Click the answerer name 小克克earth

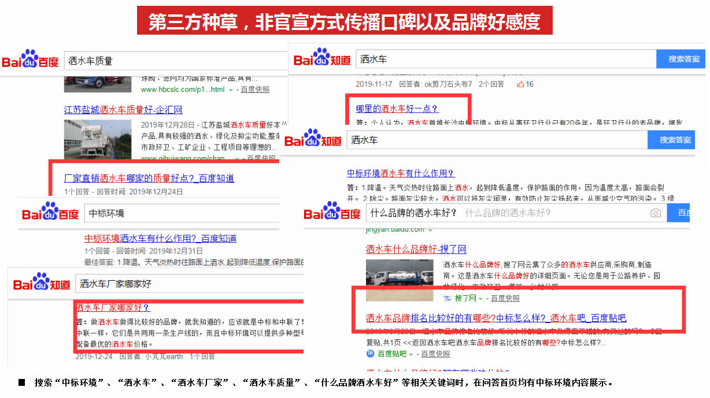[164, 356]
